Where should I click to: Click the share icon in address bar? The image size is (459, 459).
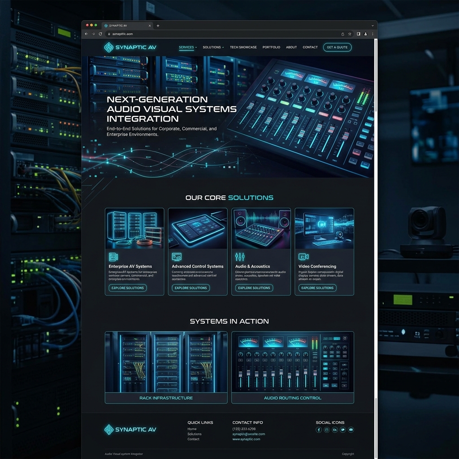point(343,34)
